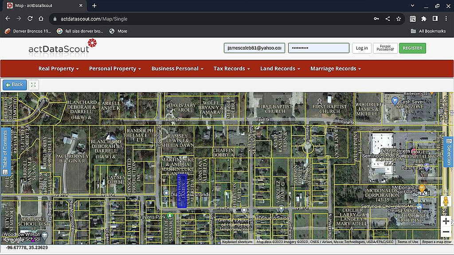Click the email address input field
Image resolution: width=454 pixels, height=255 pixels.
(254, 48)
